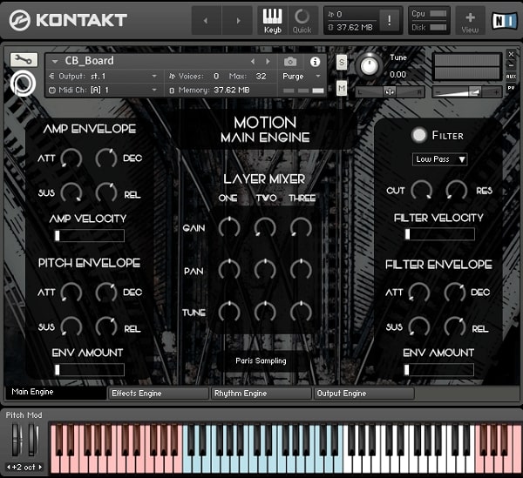This screenshot has width=523, height=478.
Task: Click the Max voices value 32
Action: (x=261, y=77)
